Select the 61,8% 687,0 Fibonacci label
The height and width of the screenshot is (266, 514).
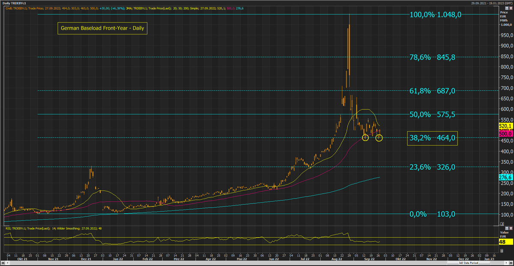pos(432,91)
